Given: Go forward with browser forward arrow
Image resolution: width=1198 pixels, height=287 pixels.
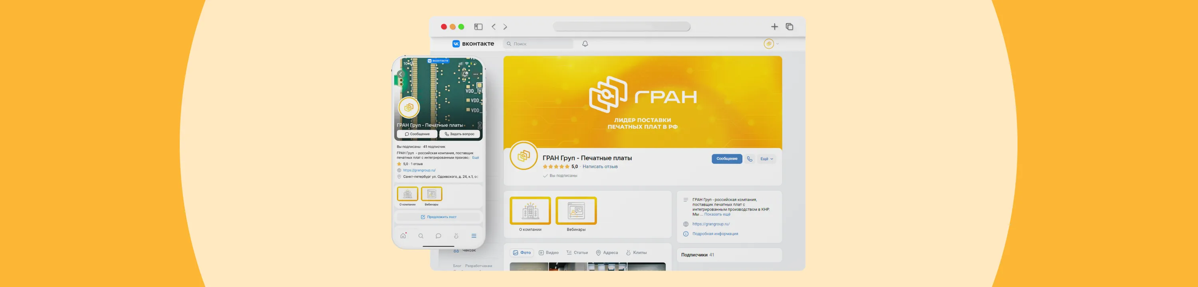Looking at the screenshot, I should point(506,27).
